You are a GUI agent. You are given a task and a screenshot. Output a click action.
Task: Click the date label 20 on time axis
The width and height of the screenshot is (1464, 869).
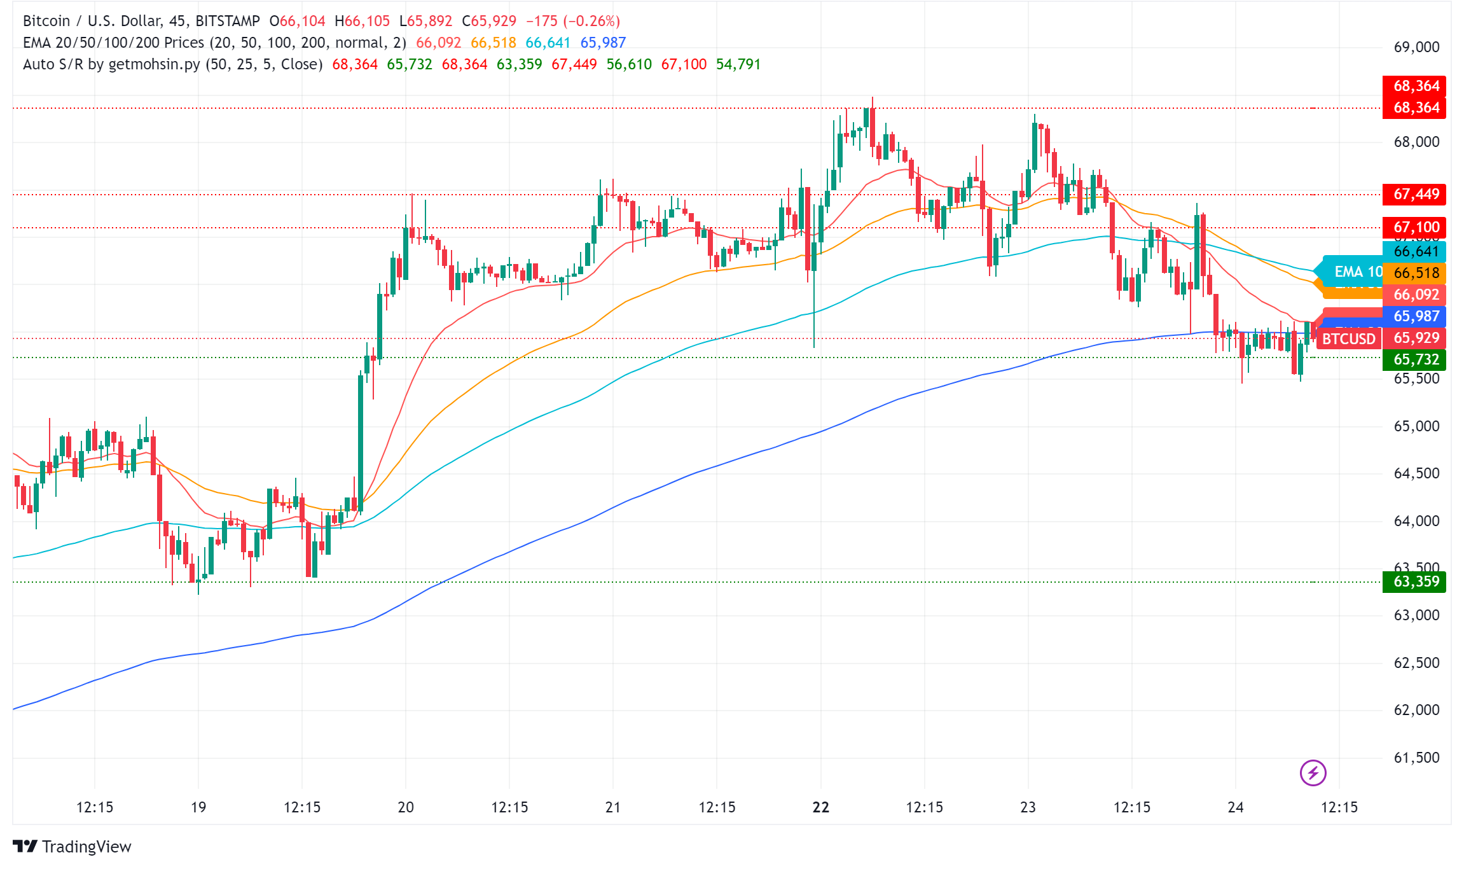pos(406,807)
